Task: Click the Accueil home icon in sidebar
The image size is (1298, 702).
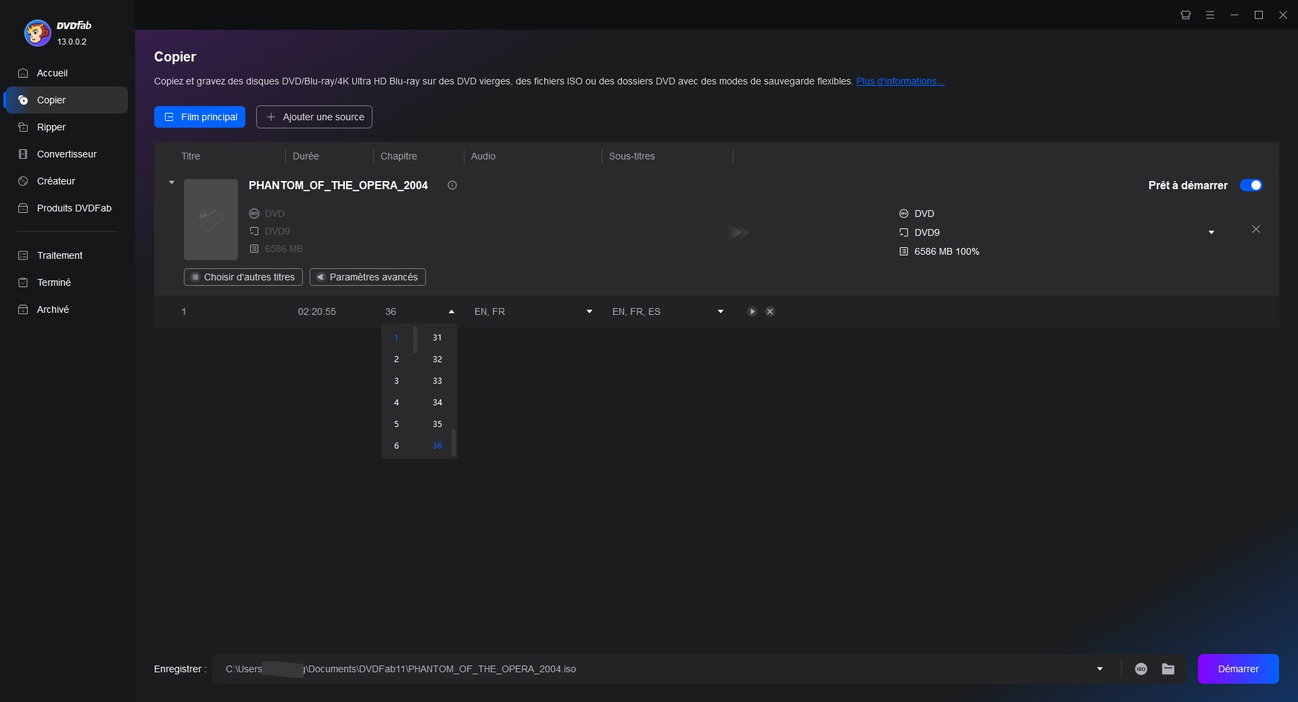Action: click(x=23, y=73)
